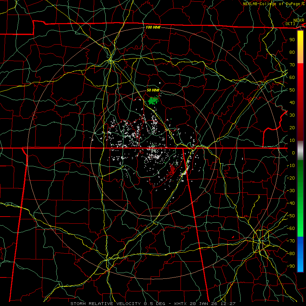This screenshot has height=306, width=306.
Task: Select the -70 scale value
Action: 291,241
